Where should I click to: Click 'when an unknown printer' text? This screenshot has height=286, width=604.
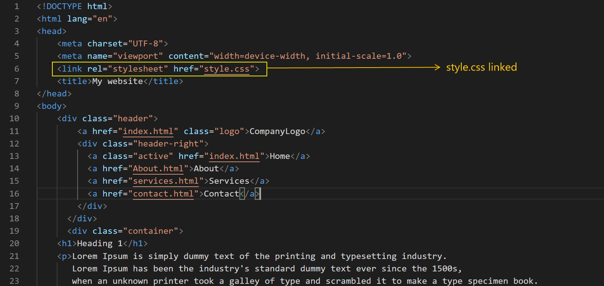click(130, 281)
